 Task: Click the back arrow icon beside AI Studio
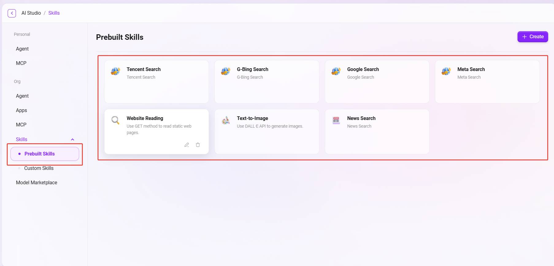tap(12, 13)
